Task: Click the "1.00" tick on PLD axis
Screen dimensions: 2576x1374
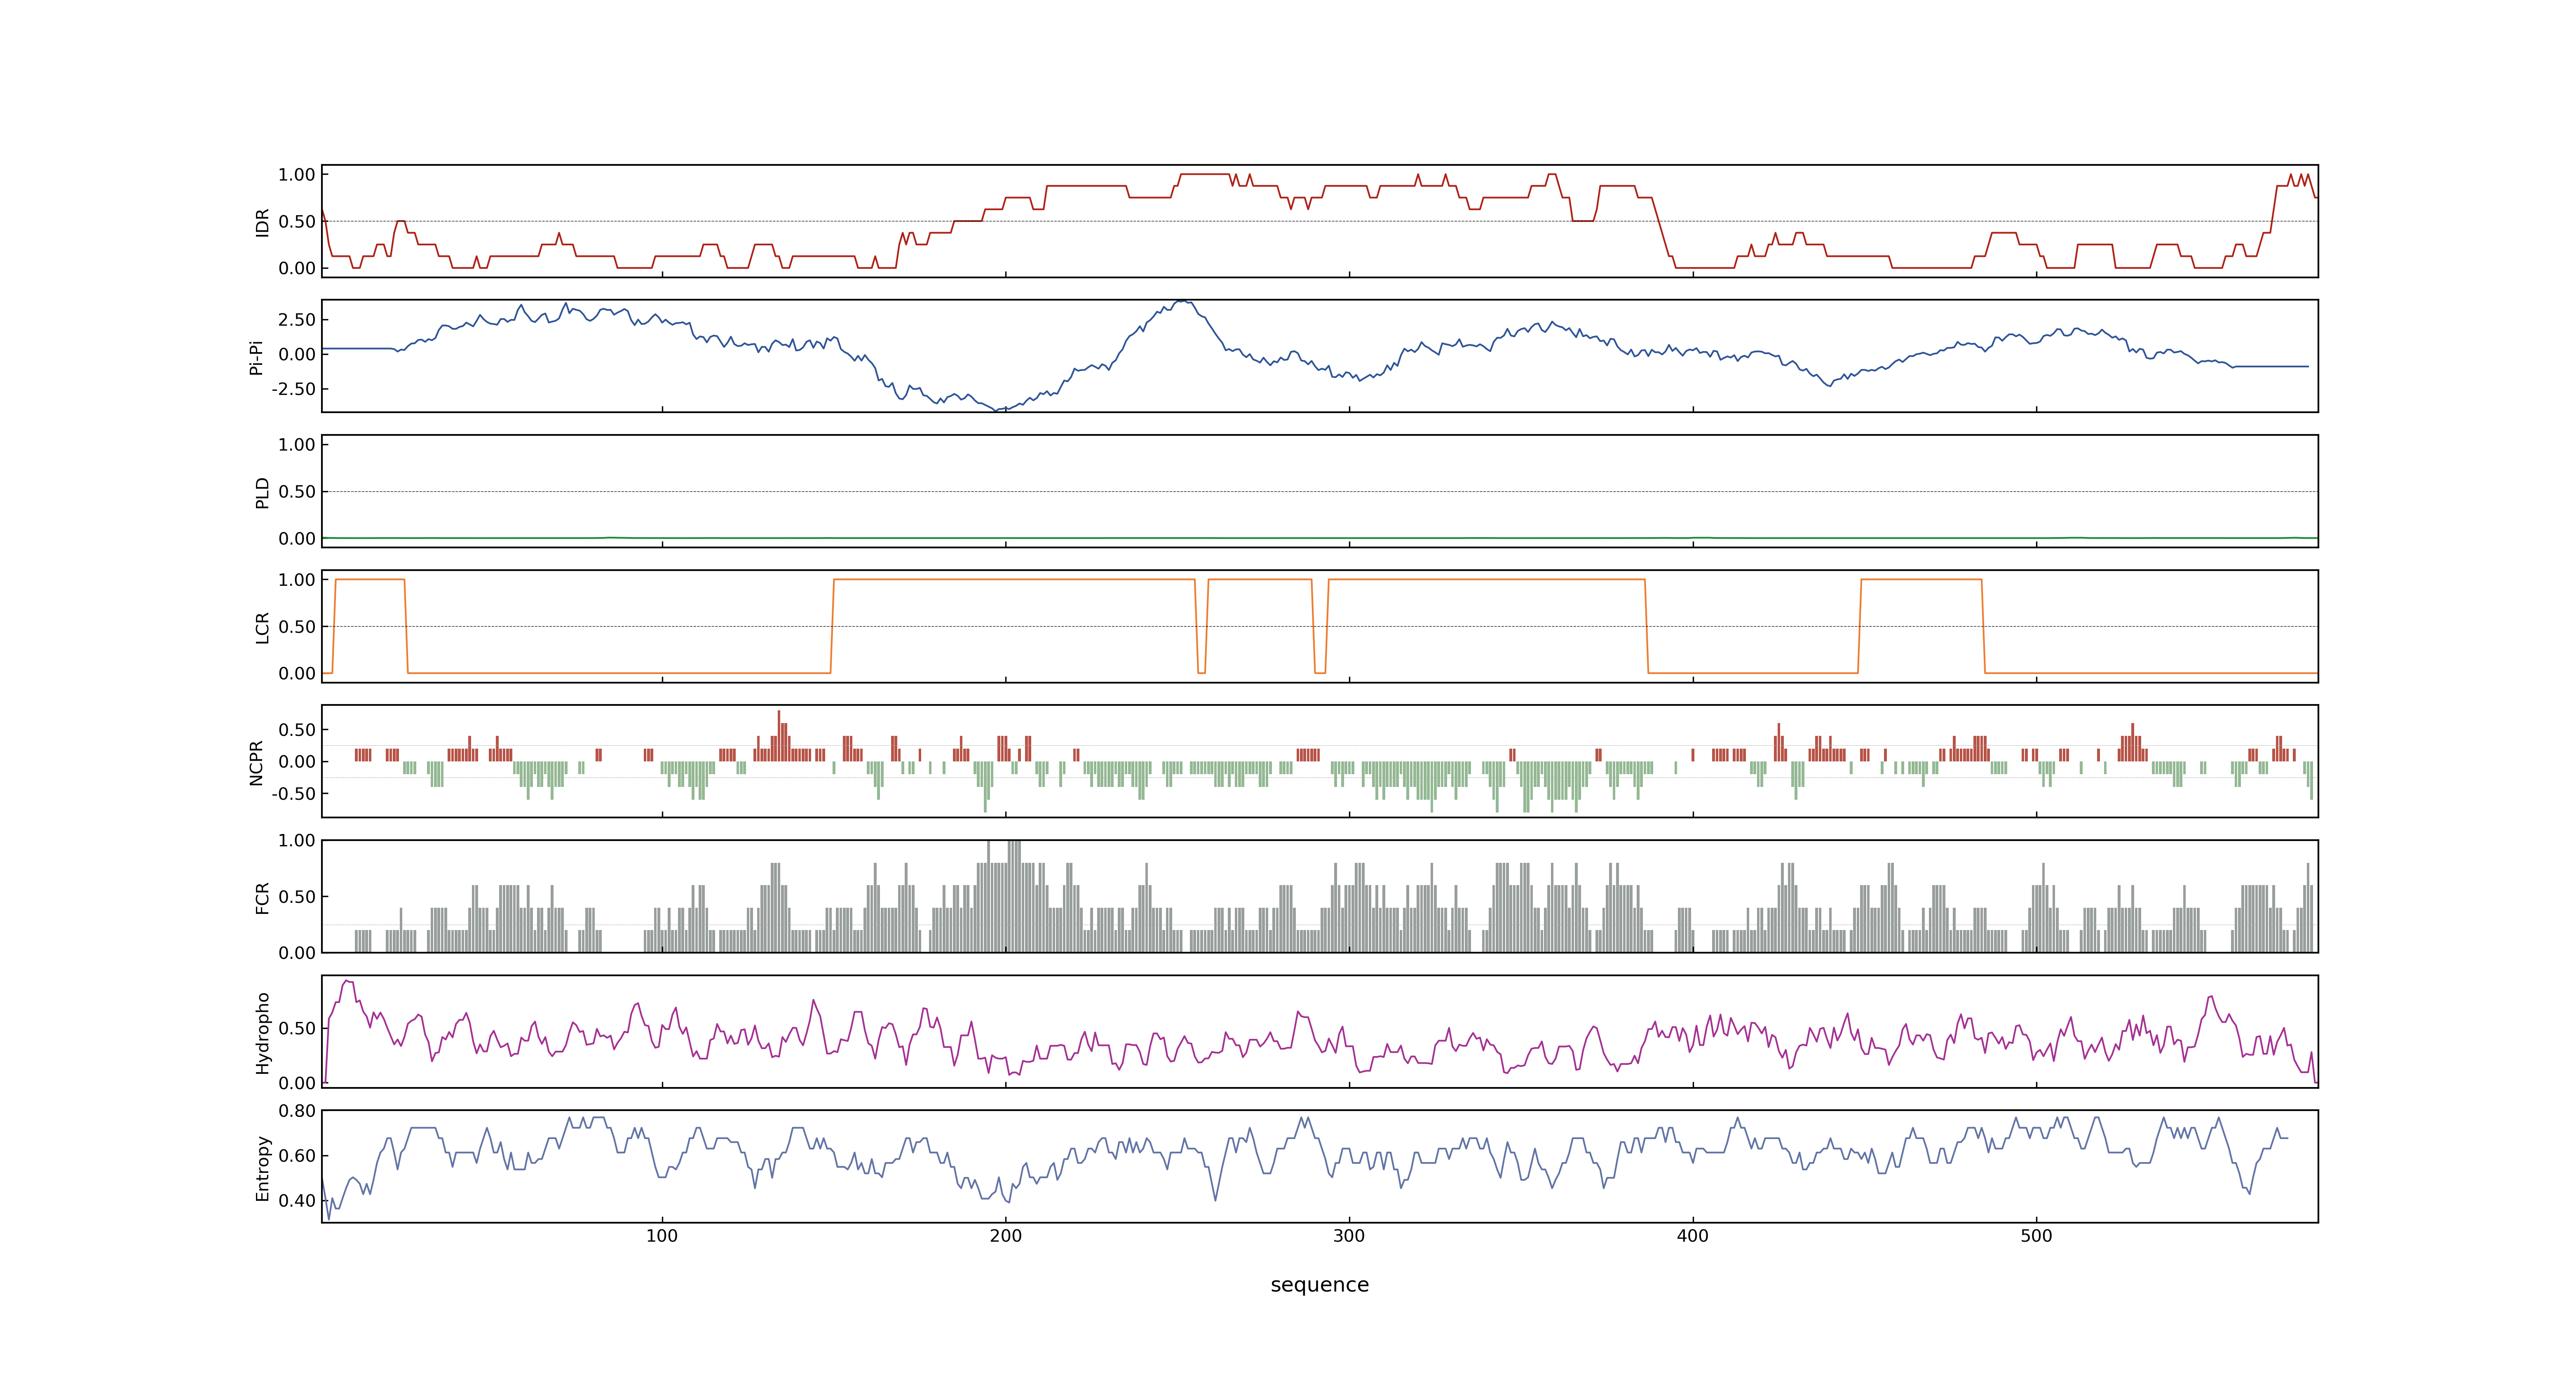Action: 297,445
